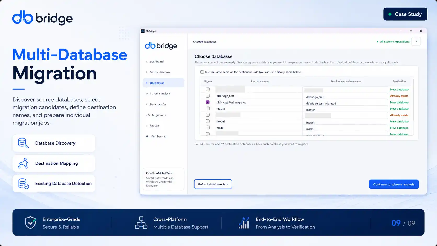
Task: Click the Source database column header
Action: [x=259, y=81]
